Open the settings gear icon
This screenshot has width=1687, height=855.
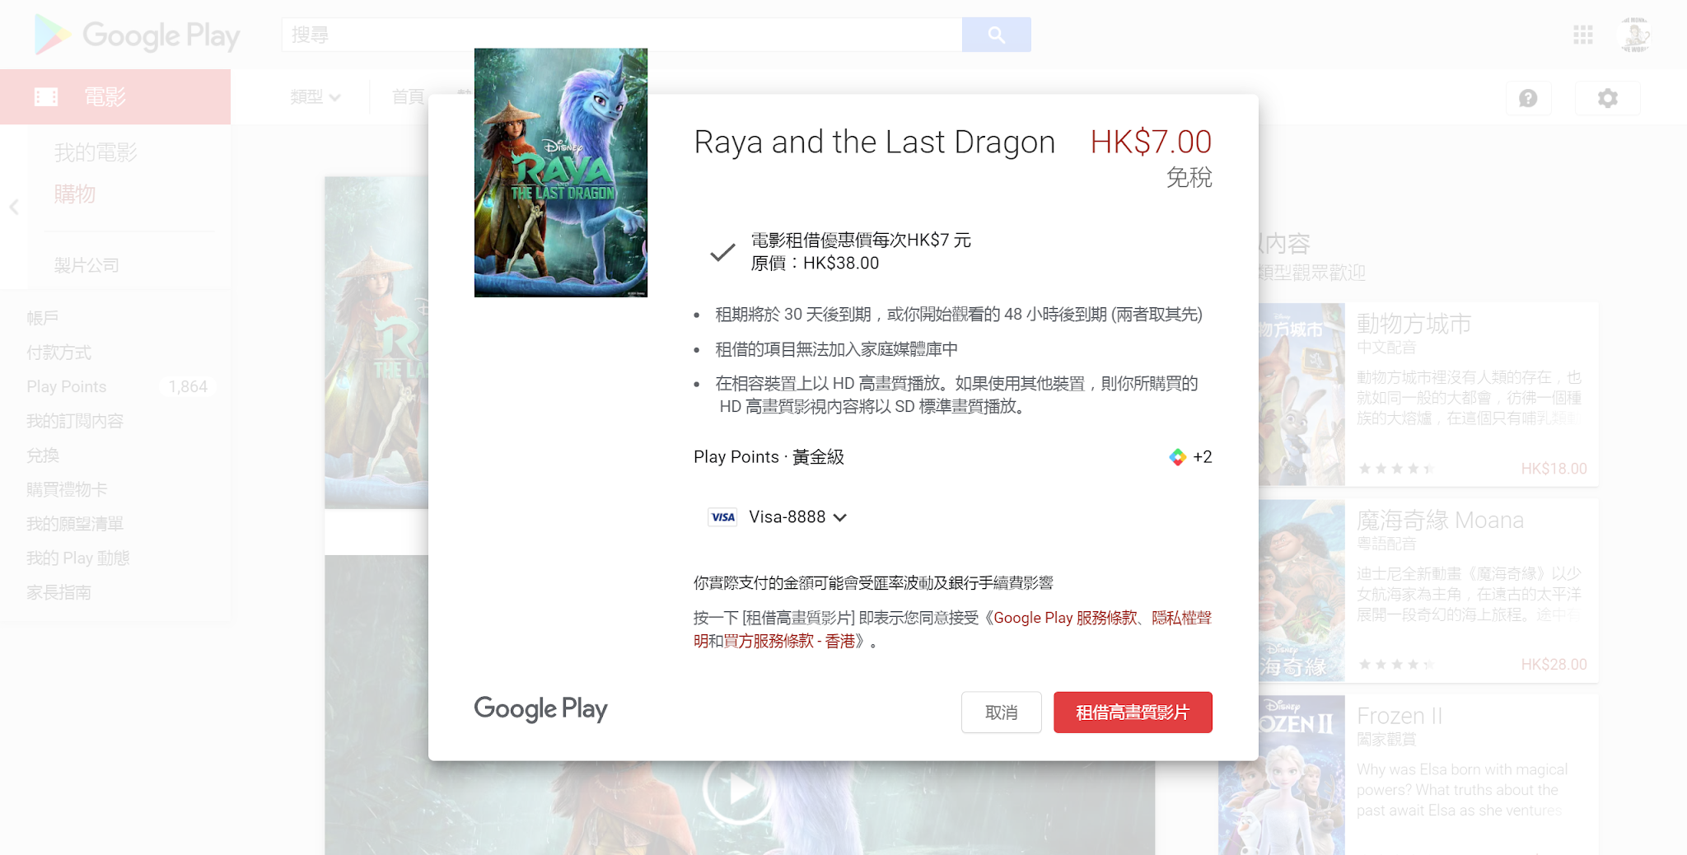[1607, 98]
